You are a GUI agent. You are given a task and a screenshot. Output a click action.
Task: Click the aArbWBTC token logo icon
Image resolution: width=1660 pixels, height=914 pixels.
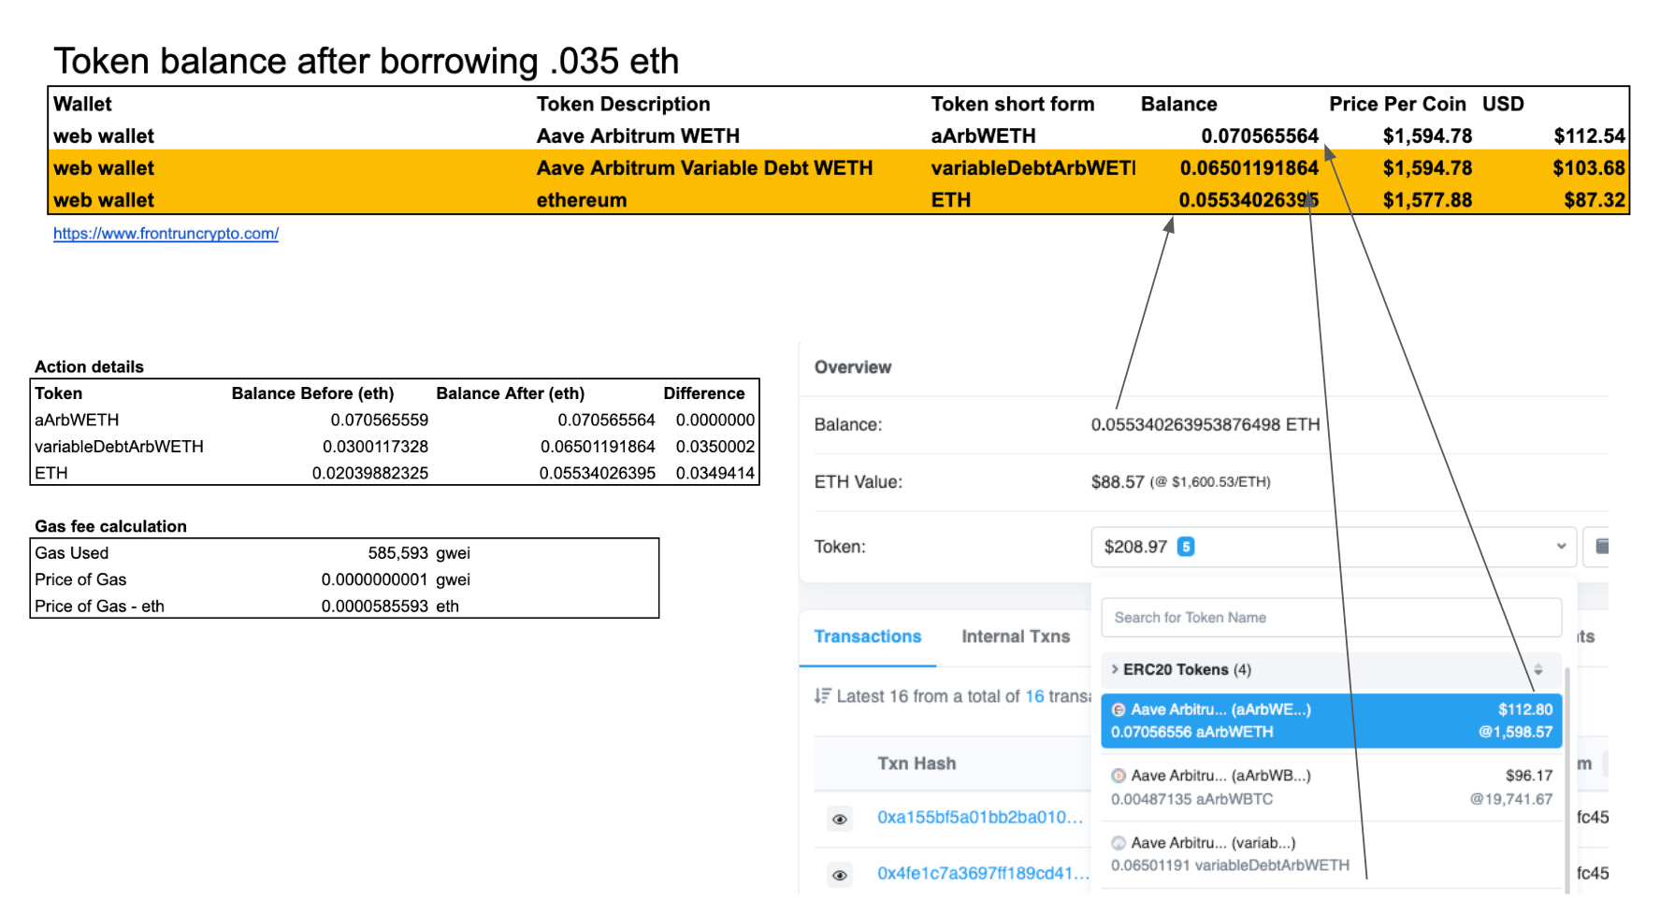pos(1118,776)
